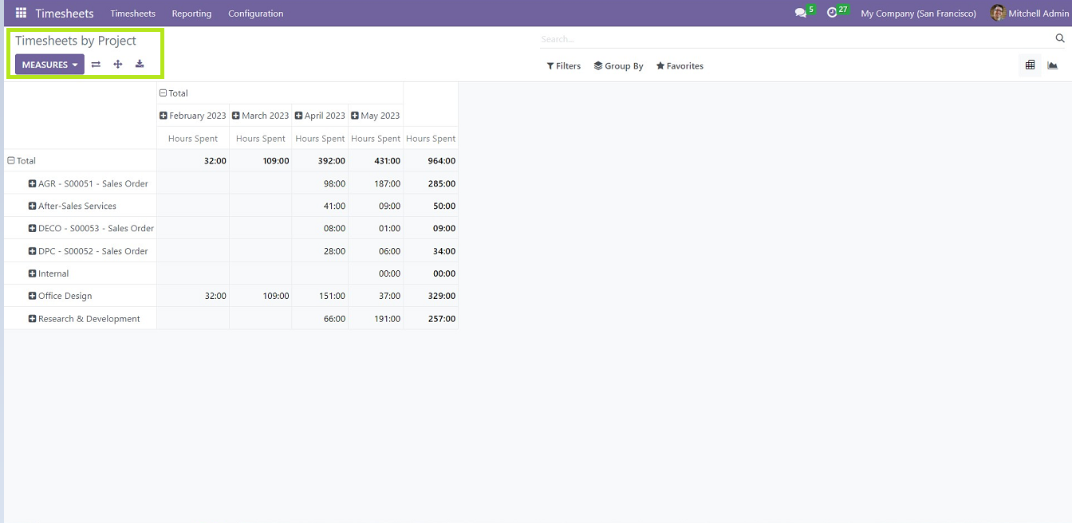Click the 34:00 DPC total cell

click(431, 251)
